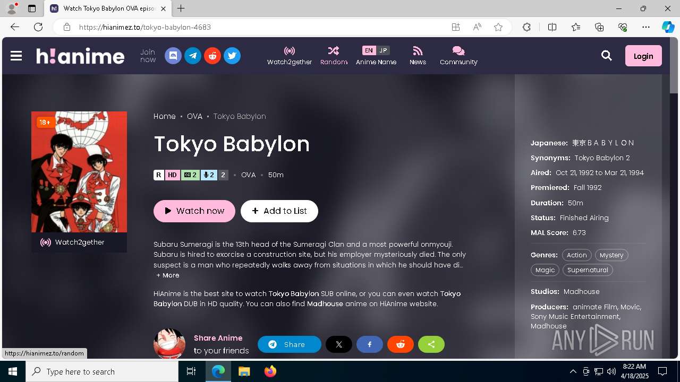680x382 pixels.
Task: Open the Madhouse studio link
Action: pyautogui.click(x=582, y=292)
